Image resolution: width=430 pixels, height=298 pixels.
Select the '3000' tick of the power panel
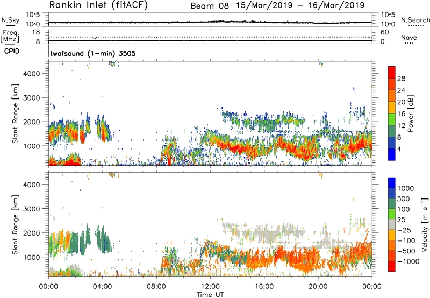pos(32,98)
